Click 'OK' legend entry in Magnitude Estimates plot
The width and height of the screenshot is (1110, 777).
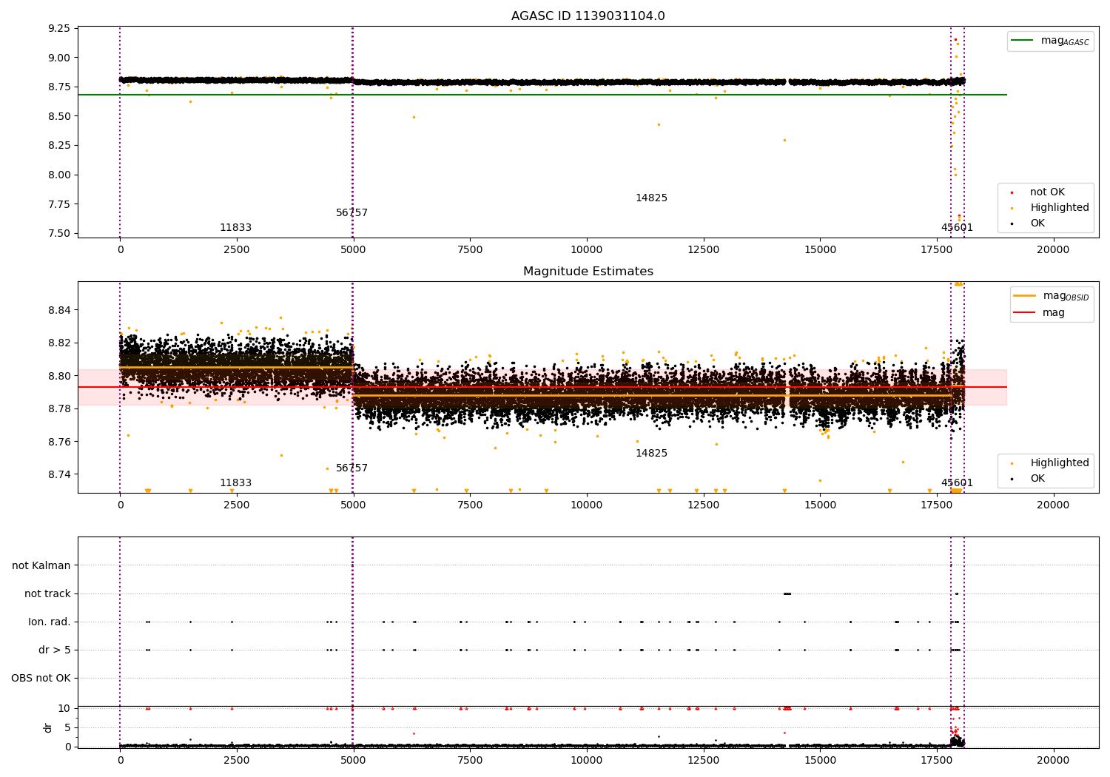point(1037,479)
